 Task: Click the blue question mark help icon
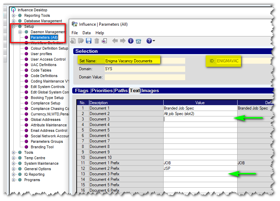point(149,41)
